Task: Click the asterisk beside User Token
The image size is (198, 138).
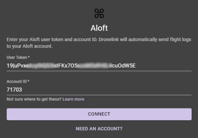Action: click(29, 57)
